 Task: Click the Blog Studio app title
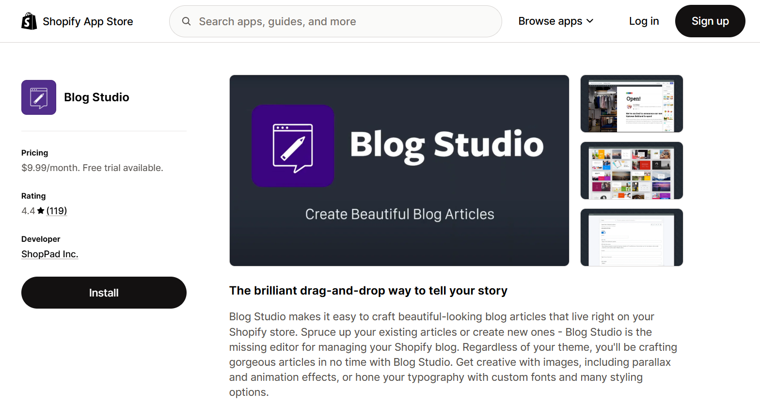click(x=96, y=97)
